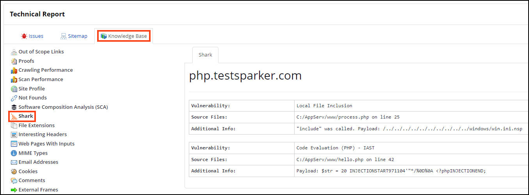
Task: Open Out of Scope Links
Action: [41, 52]
